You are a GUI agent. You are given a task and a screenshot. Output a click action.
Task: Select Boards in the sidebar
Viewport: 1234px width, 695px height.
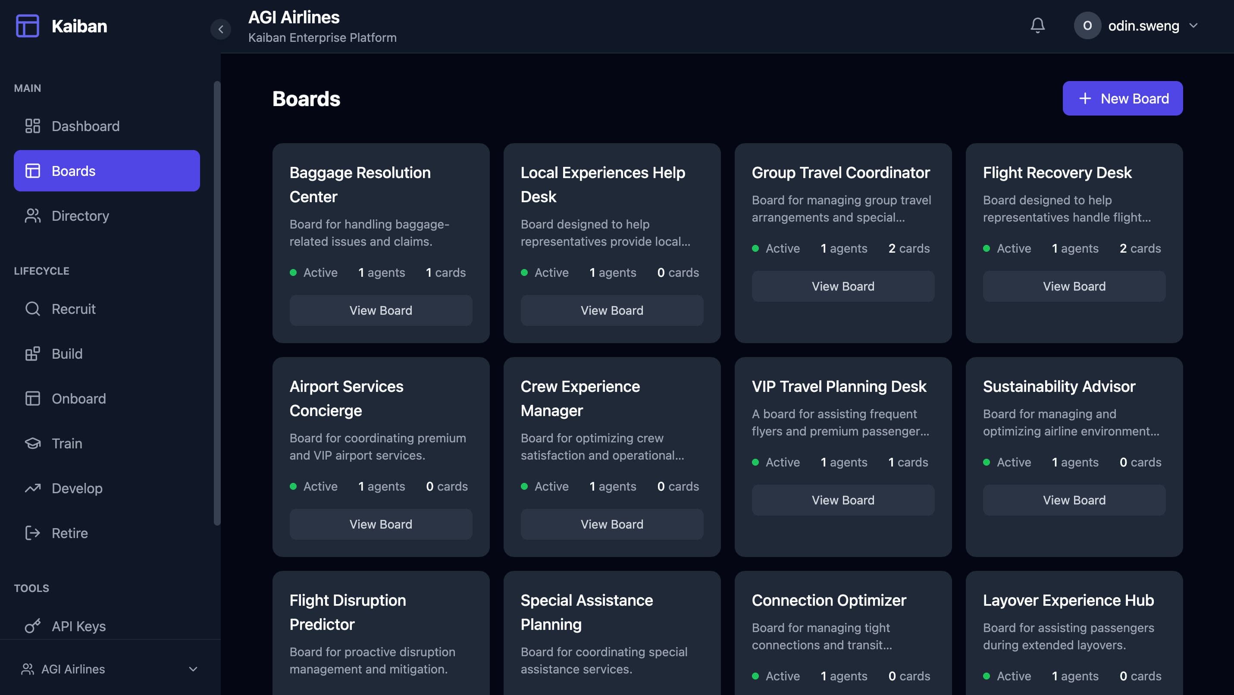coord(107,171)
